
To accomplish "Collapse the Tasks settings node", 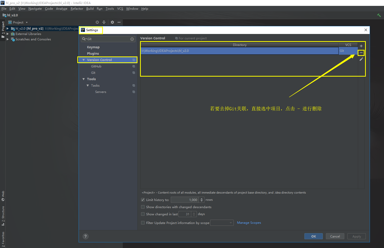I will (x=88, y=86).
